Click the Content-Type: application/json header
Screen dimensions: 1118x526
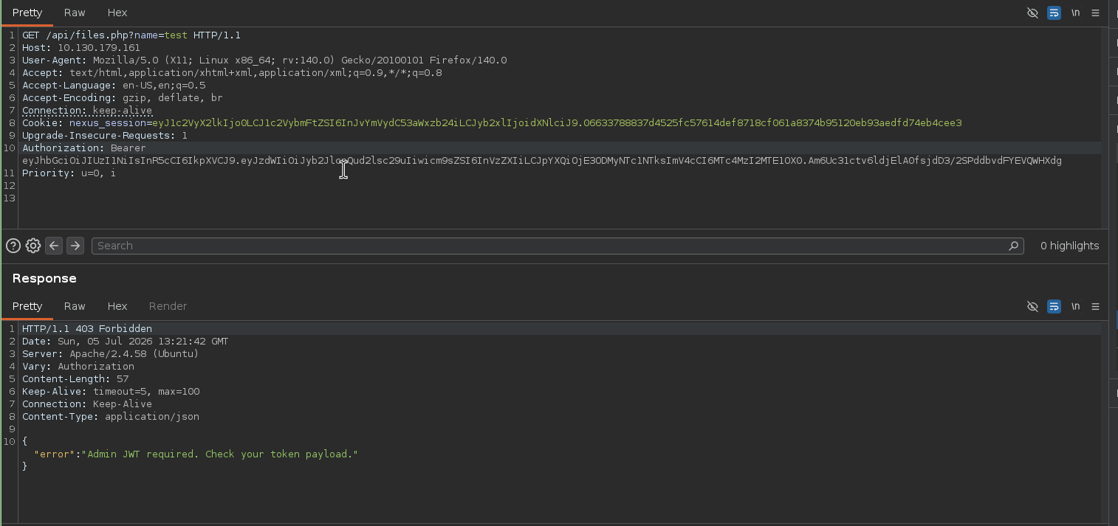pyautogui.click(x=111, y=417)
